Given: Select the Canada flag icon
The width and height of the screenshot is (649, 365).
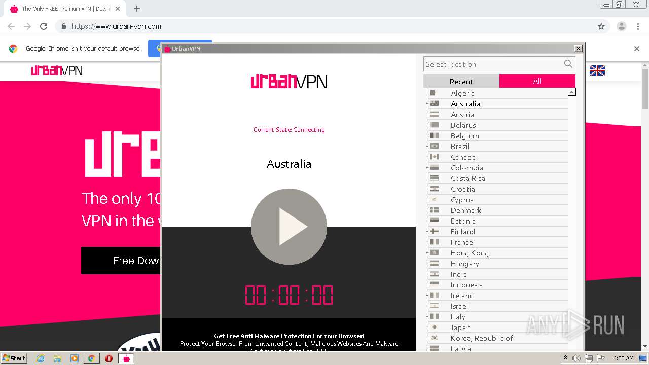Looking at the screenshot, I should tap(434, 157).
